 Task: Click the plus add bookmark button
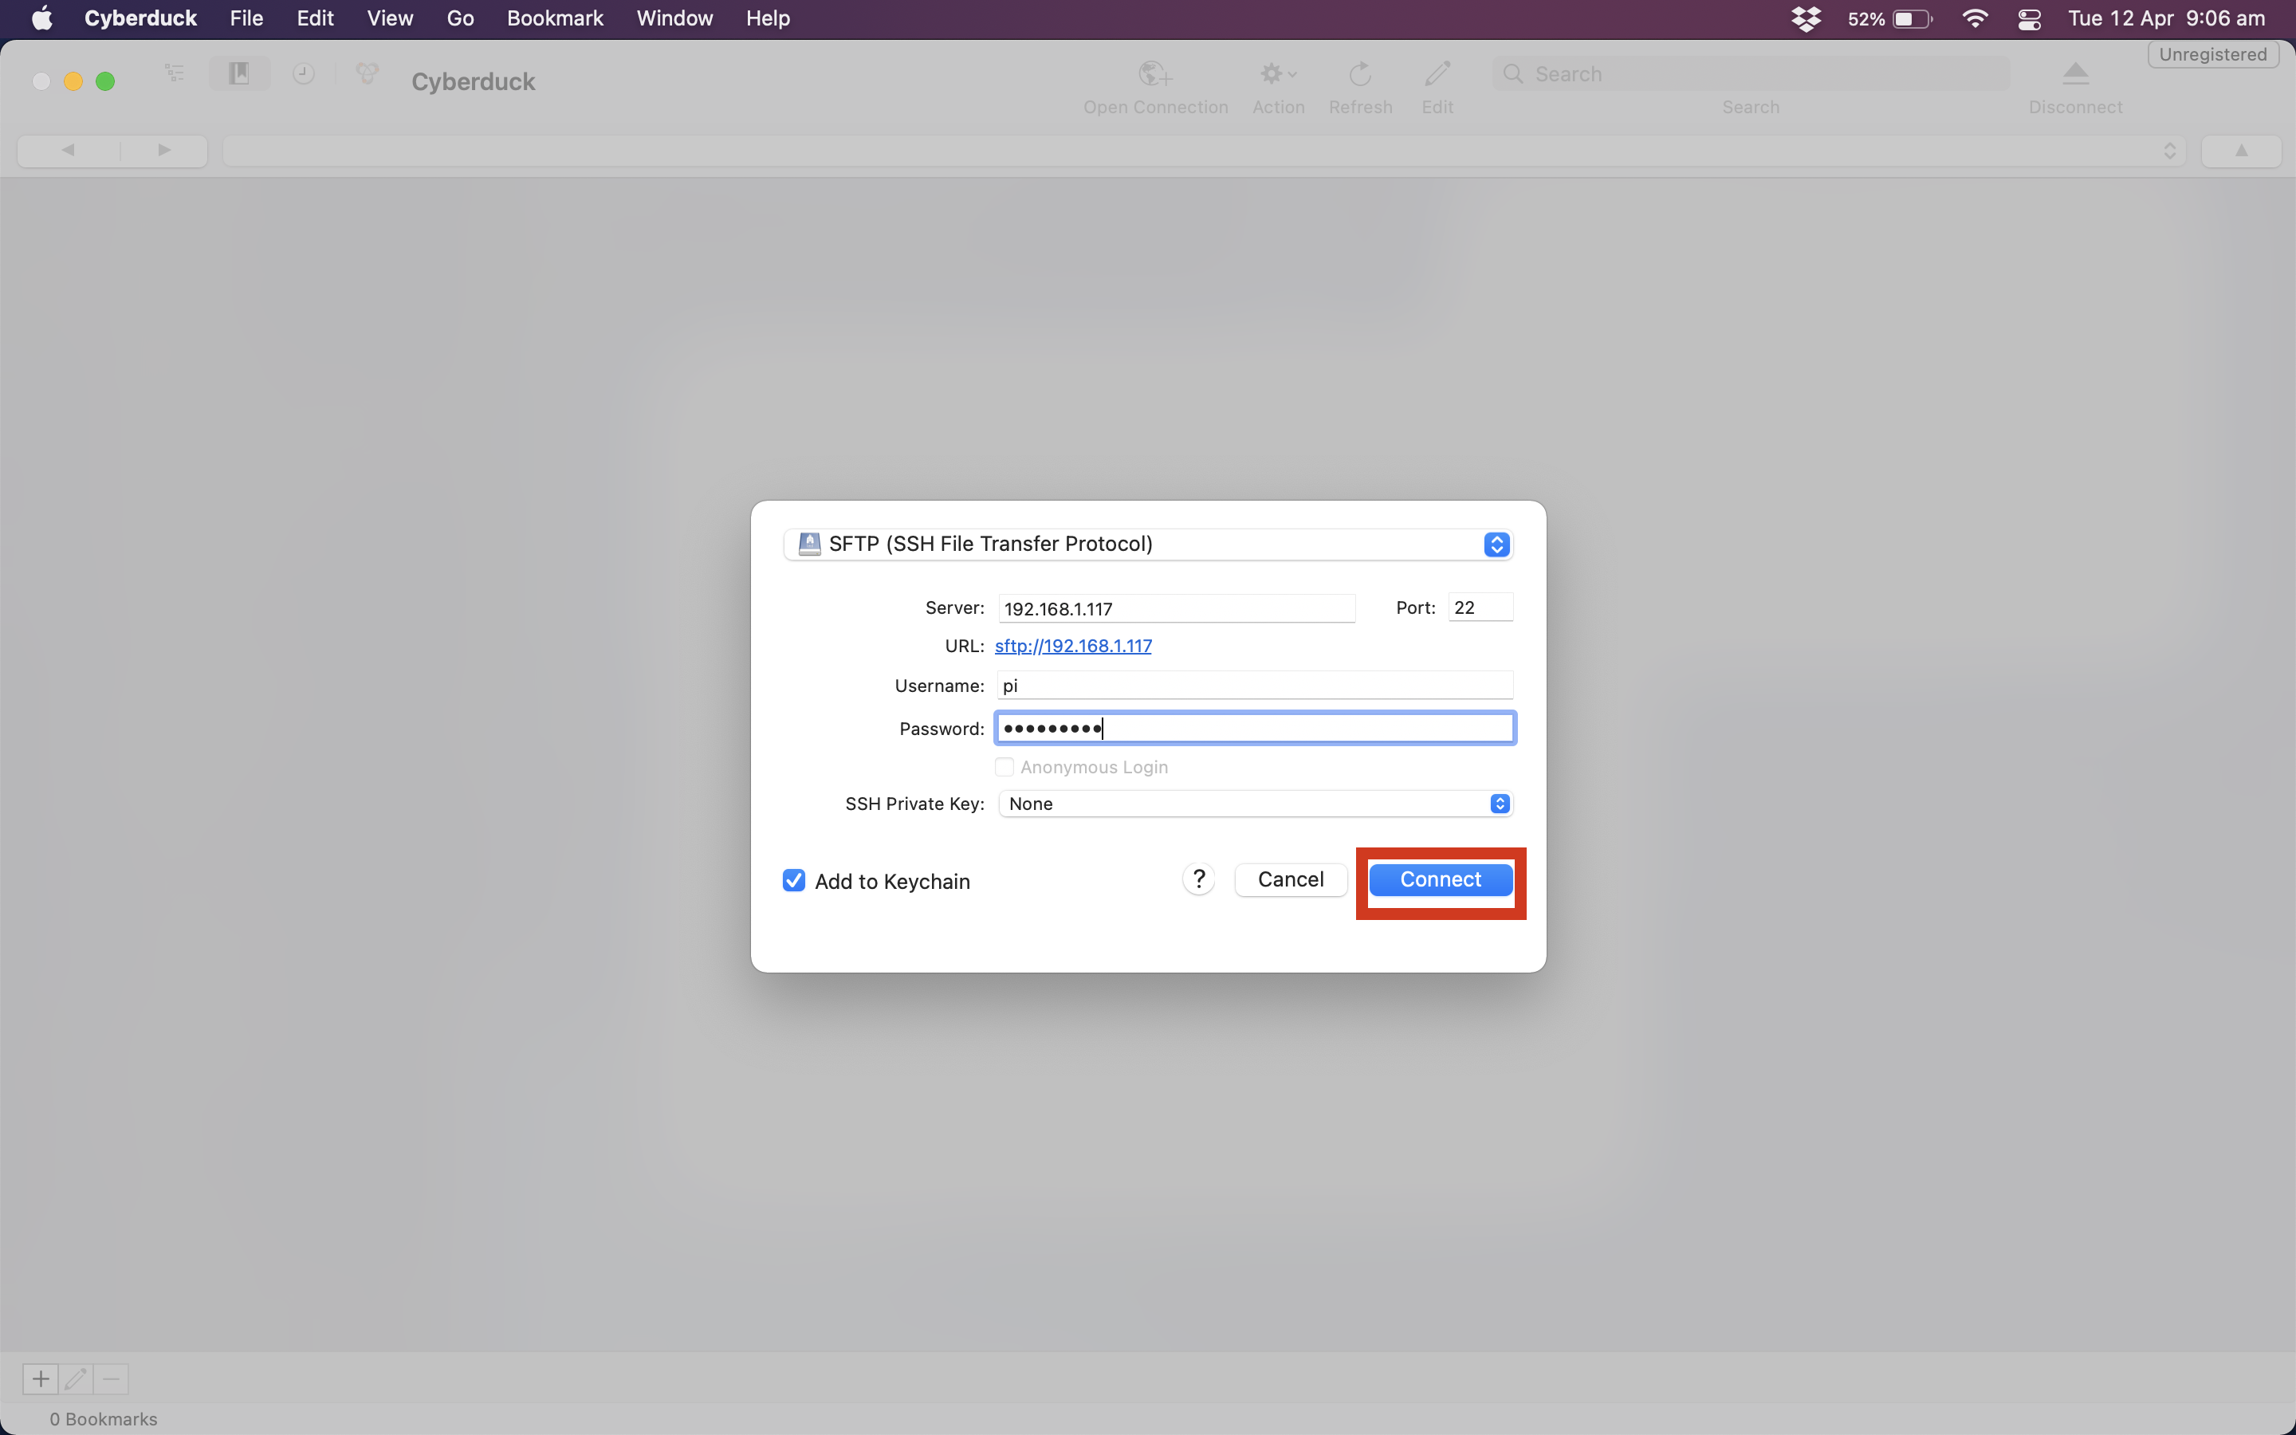coord(41,1378)
